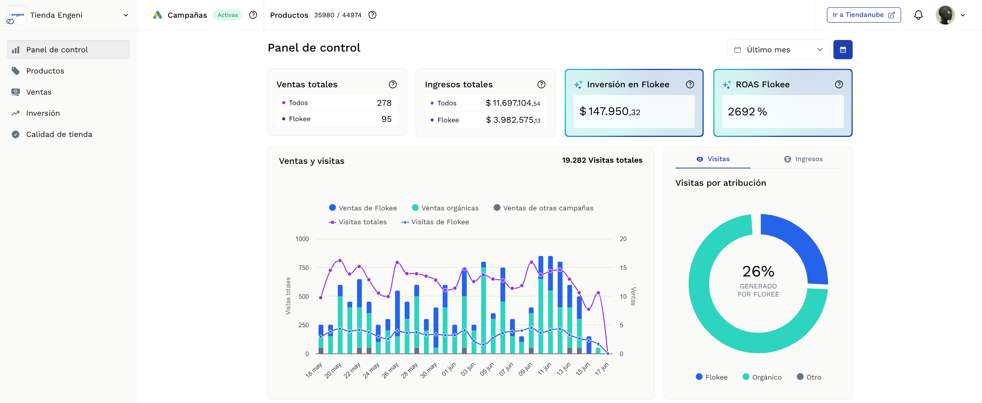Viewport: 982px width, 403px height.
Task: Click the 26% generado por Flokee label
Action: 758,281
